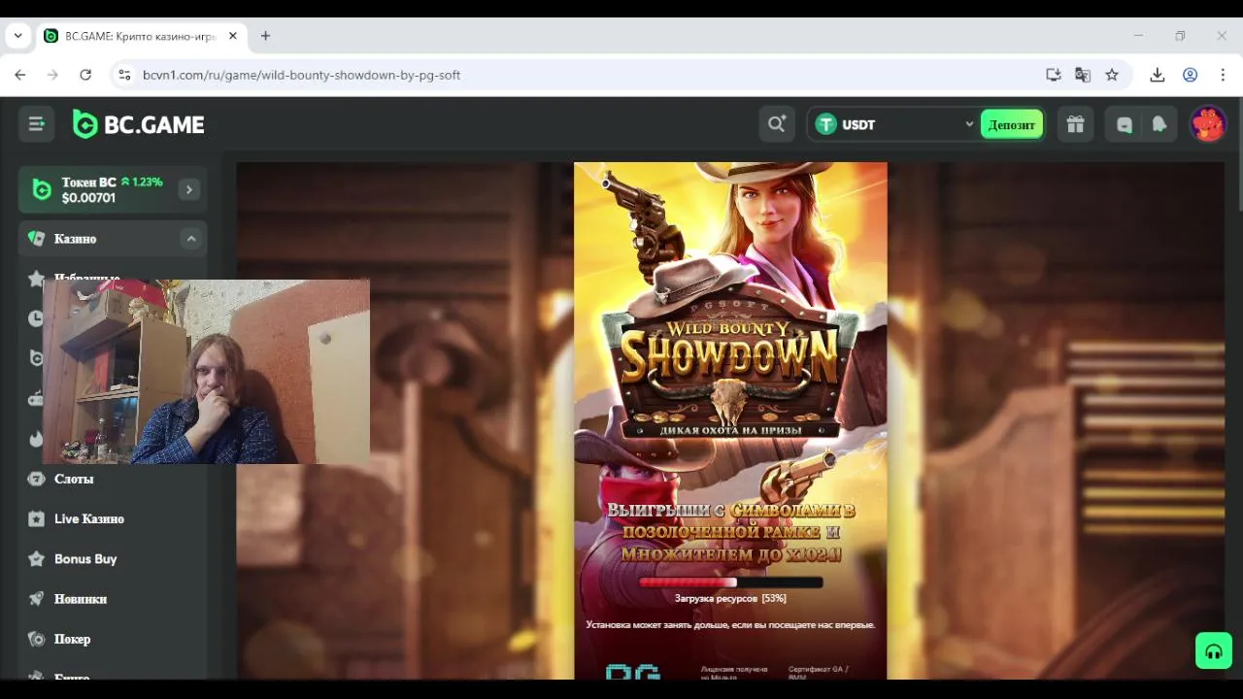
Task: Open the Казино menu item
Action: pos(113,239)
